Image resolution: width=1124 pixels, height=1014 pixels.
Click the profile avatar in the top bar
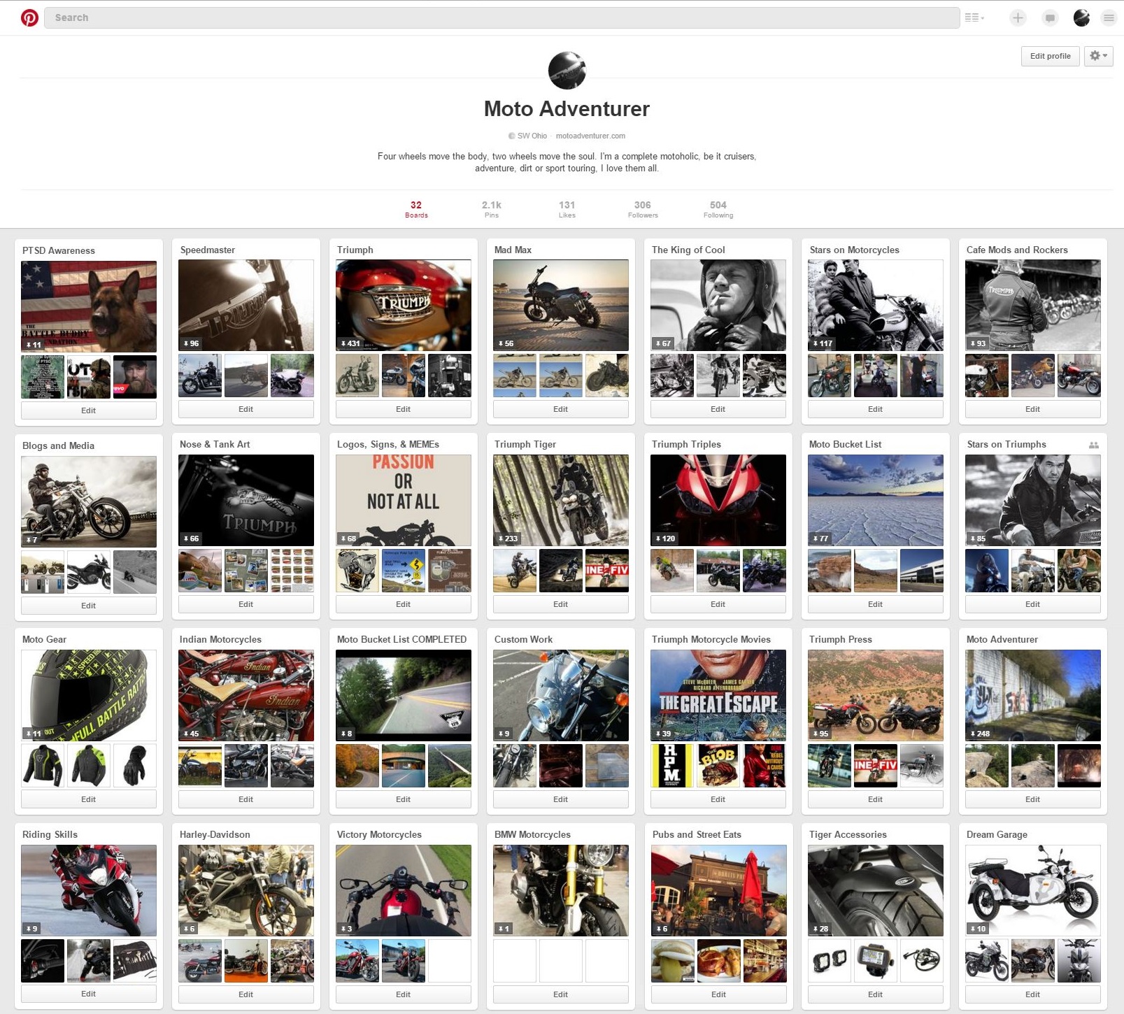pos(1081,18)
